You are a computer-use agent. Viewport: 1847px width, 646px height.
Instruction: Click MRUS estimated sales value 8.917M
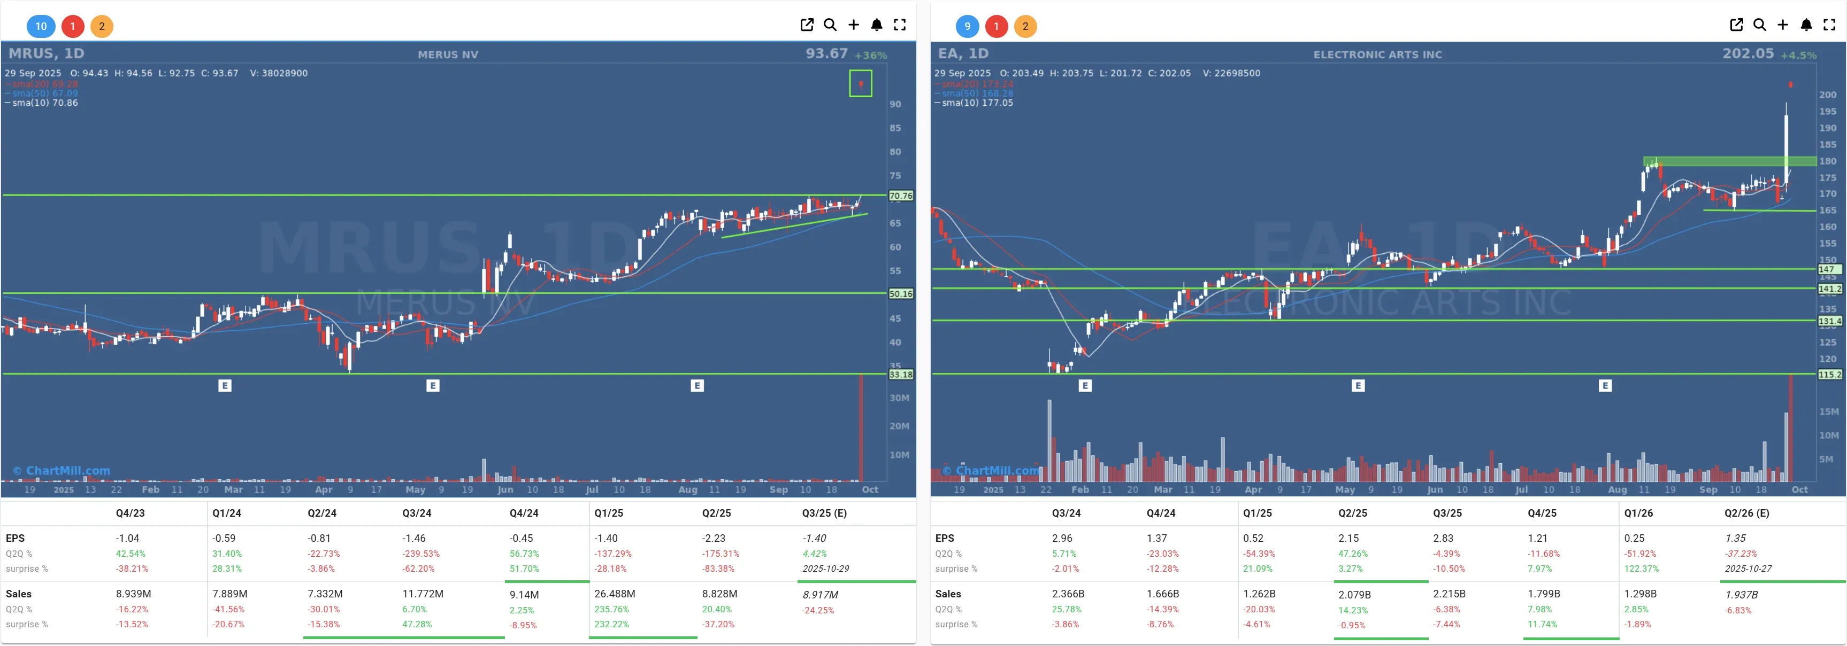coord(820,594)
